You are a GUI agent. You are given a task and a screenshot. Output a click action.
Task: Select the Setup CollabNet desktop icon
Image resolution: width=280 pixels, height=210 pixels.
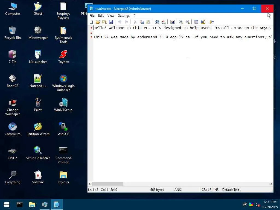(x=38, y=154)
